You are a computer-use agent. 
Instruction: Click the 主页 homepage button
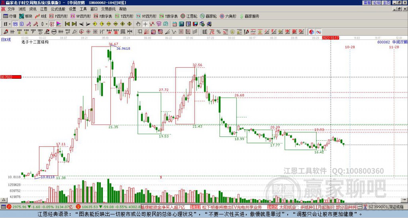click(386, 3)
